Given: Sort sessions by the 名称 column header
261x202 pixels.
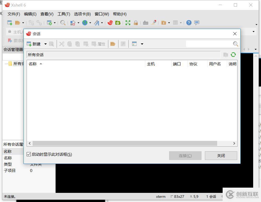Looking at the screenshot, I should pos(33,64).
